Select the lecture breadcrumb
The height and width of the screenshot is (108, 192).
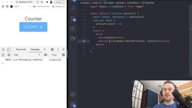[x=120, y=3]
